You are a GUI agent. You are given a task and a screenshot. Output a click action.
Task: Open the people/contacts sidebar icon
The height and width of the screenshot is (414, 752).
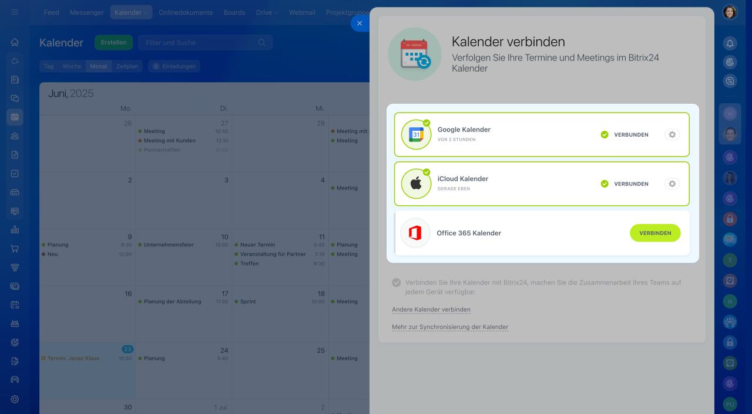click(x=15, y=136)
